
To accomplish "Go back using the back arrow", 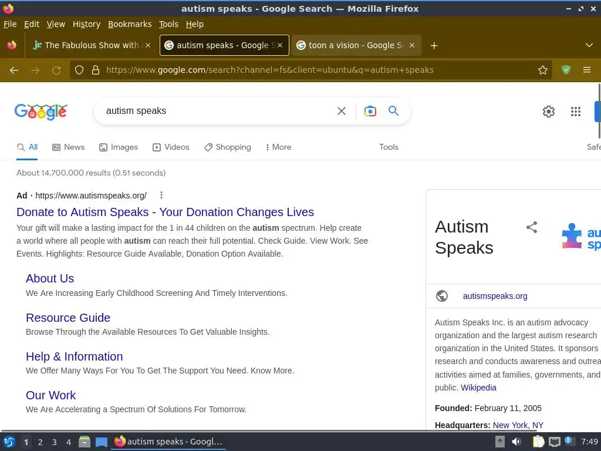I will 14,70.
